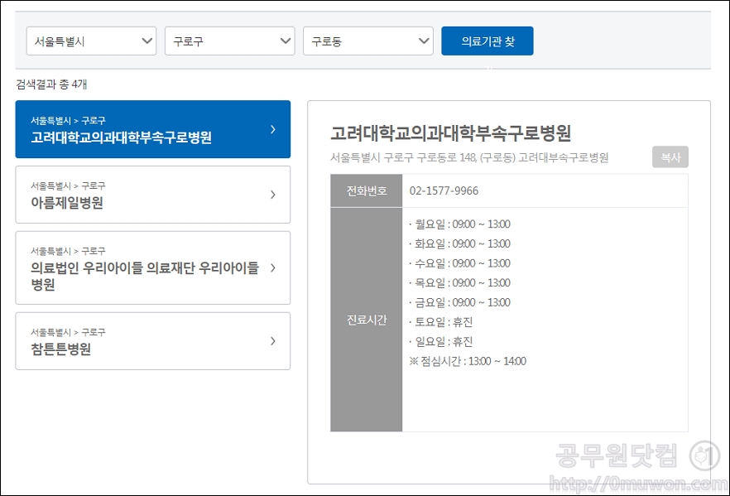Click the 일요일 : 휴진 line

click(441, 342)
